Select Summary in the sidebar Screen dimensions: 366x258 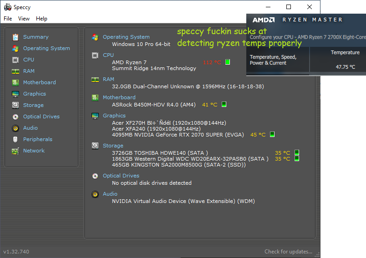[36, 37]
